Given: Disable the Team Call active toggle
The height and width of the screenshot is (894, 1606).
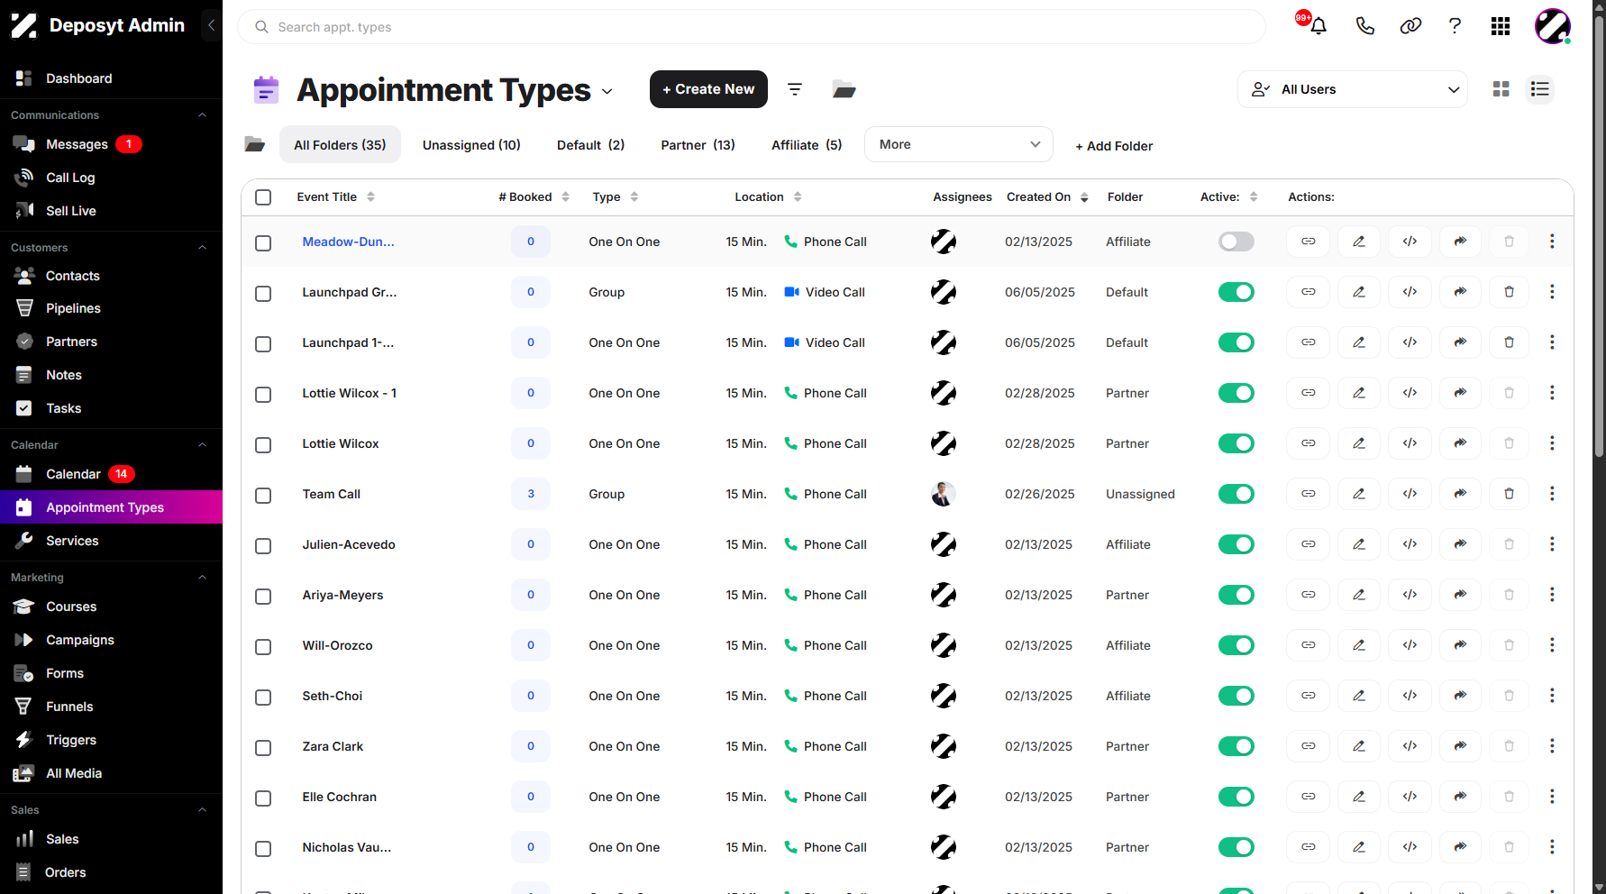Looking at the screenshot, I should pos(1236,494).
